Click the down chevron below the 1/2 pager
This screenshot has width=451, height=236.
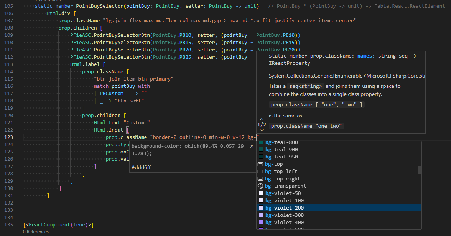click(262, 130)
